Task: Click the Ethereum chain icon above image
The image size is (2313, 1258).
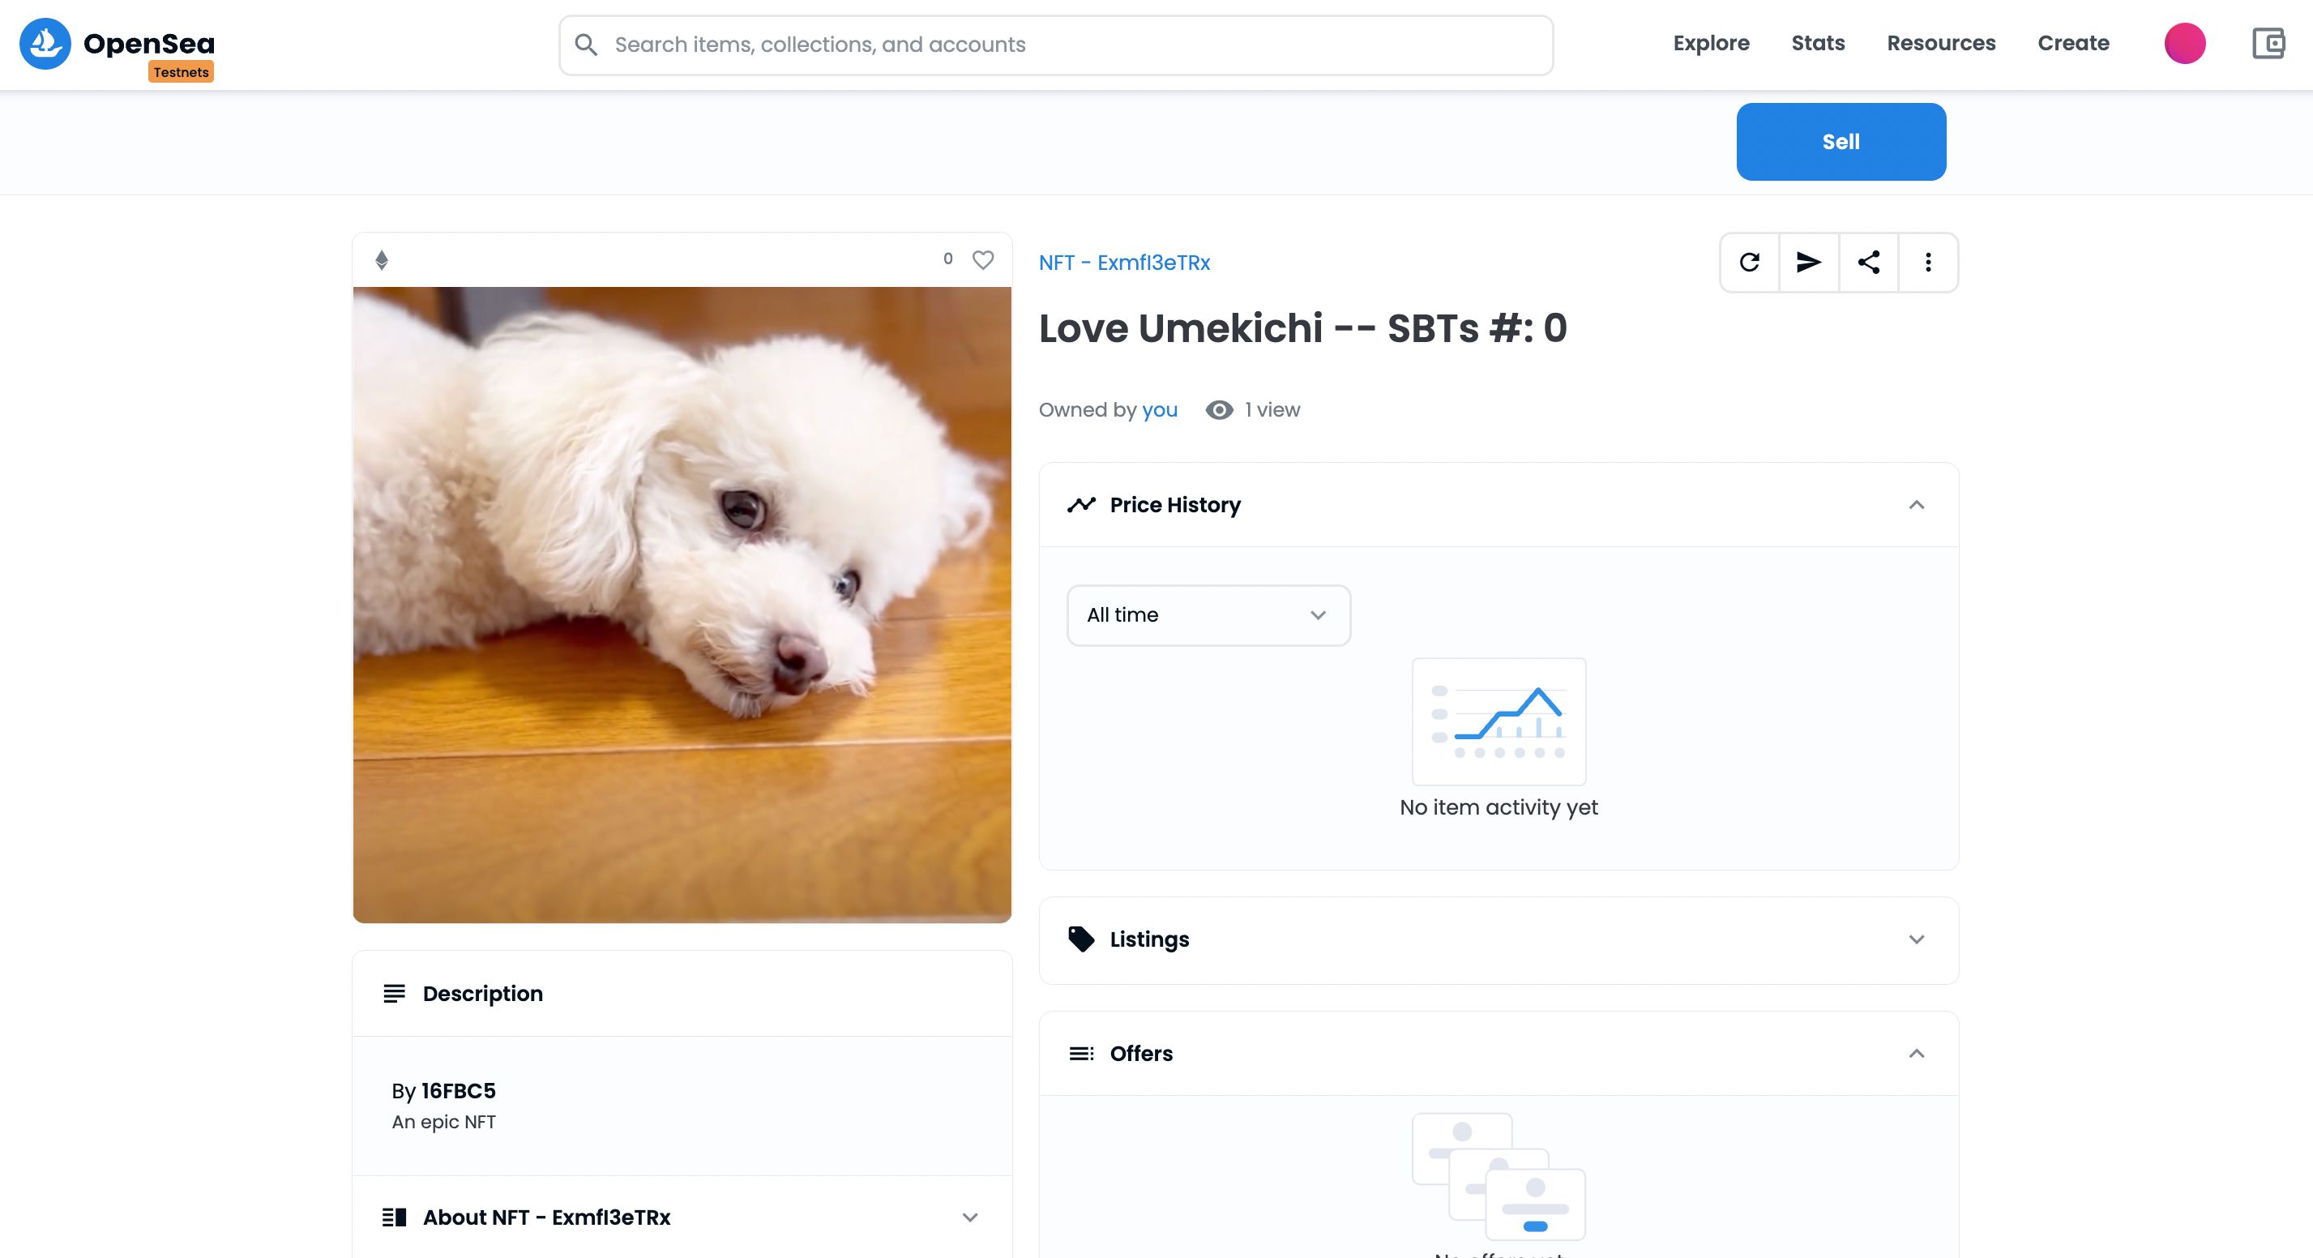Action: point(382,260)
